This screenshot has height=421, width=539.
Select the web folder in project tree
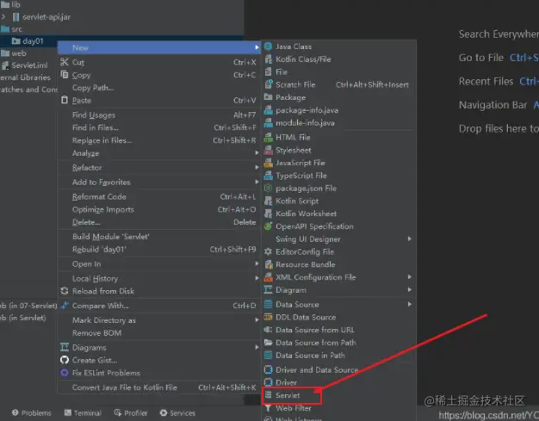[x=14, y=53]
